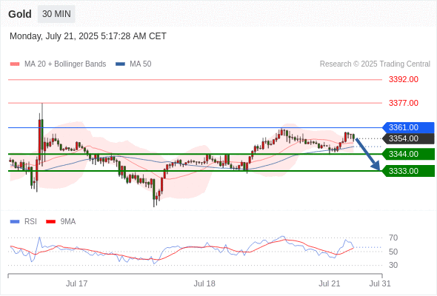The height and width of the screenshot is (296, 437).
Task: Click the Jul 17 date axis label
Action: [76, 283]
